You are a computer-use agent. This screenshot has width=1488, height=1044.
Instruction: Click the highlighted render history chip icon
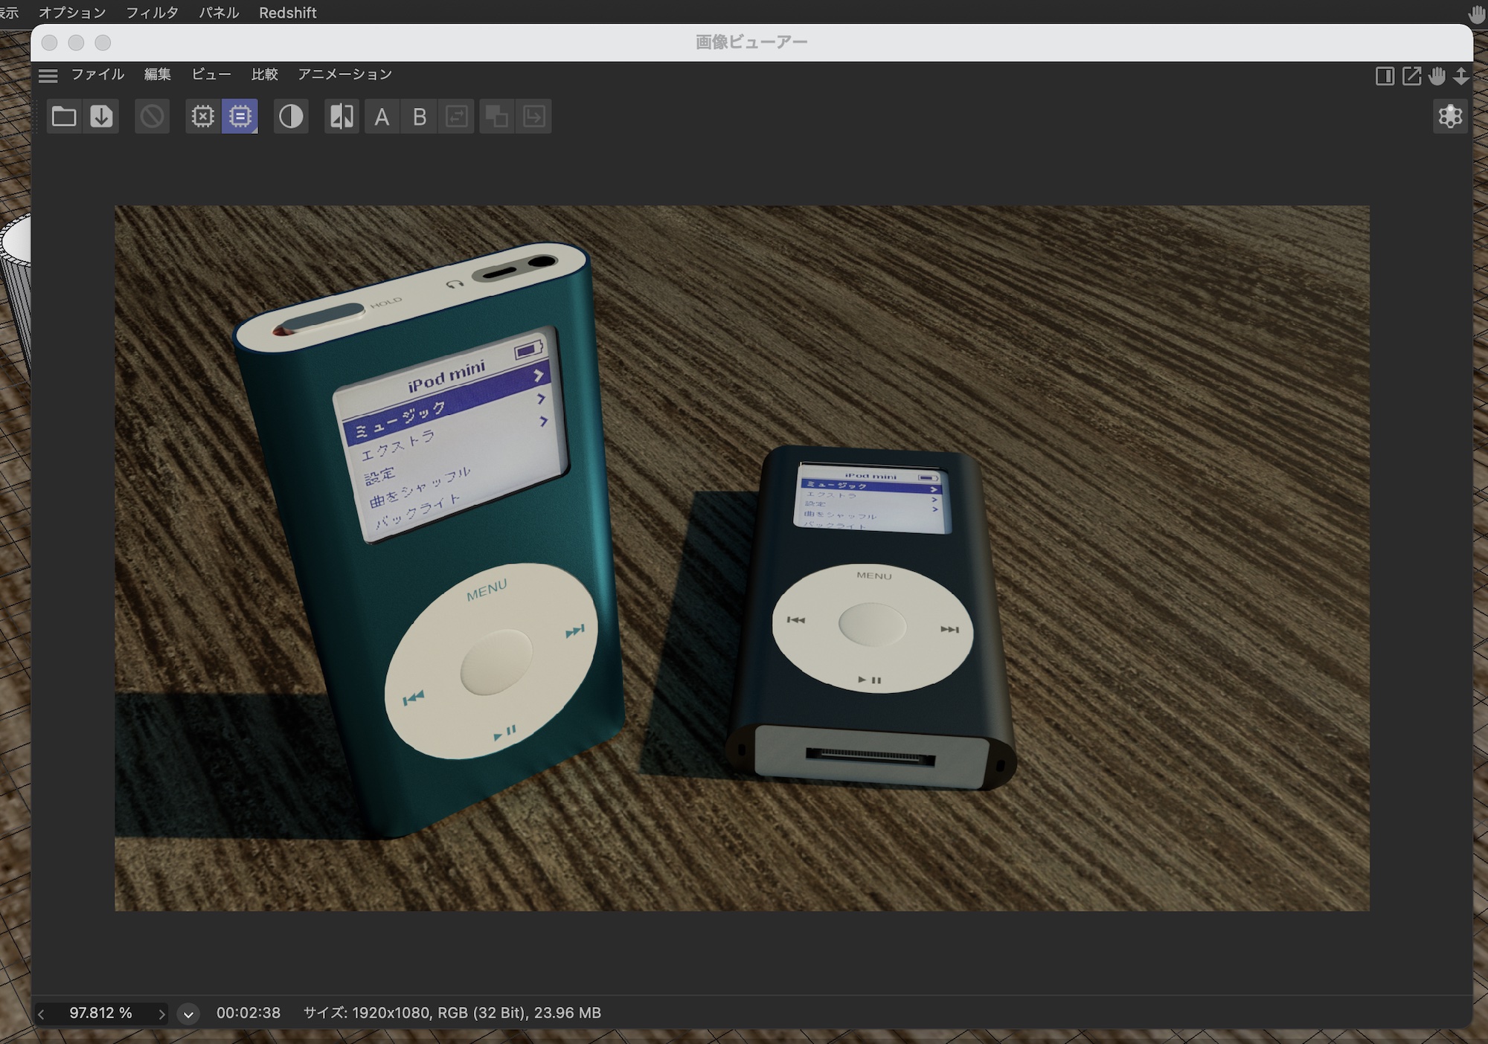click(x=240, y=117)
